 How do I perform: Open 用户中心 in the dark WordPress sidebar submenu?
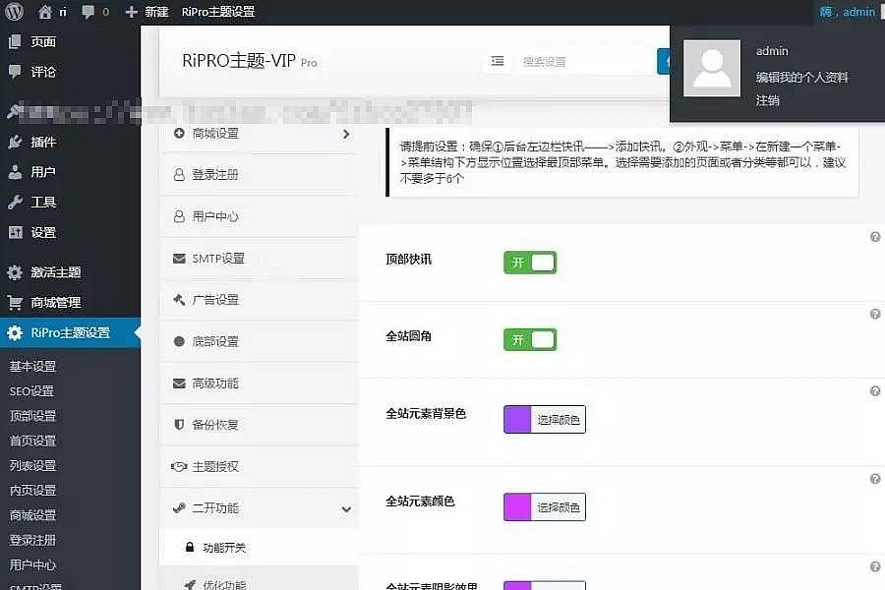[x=32, y=564]
